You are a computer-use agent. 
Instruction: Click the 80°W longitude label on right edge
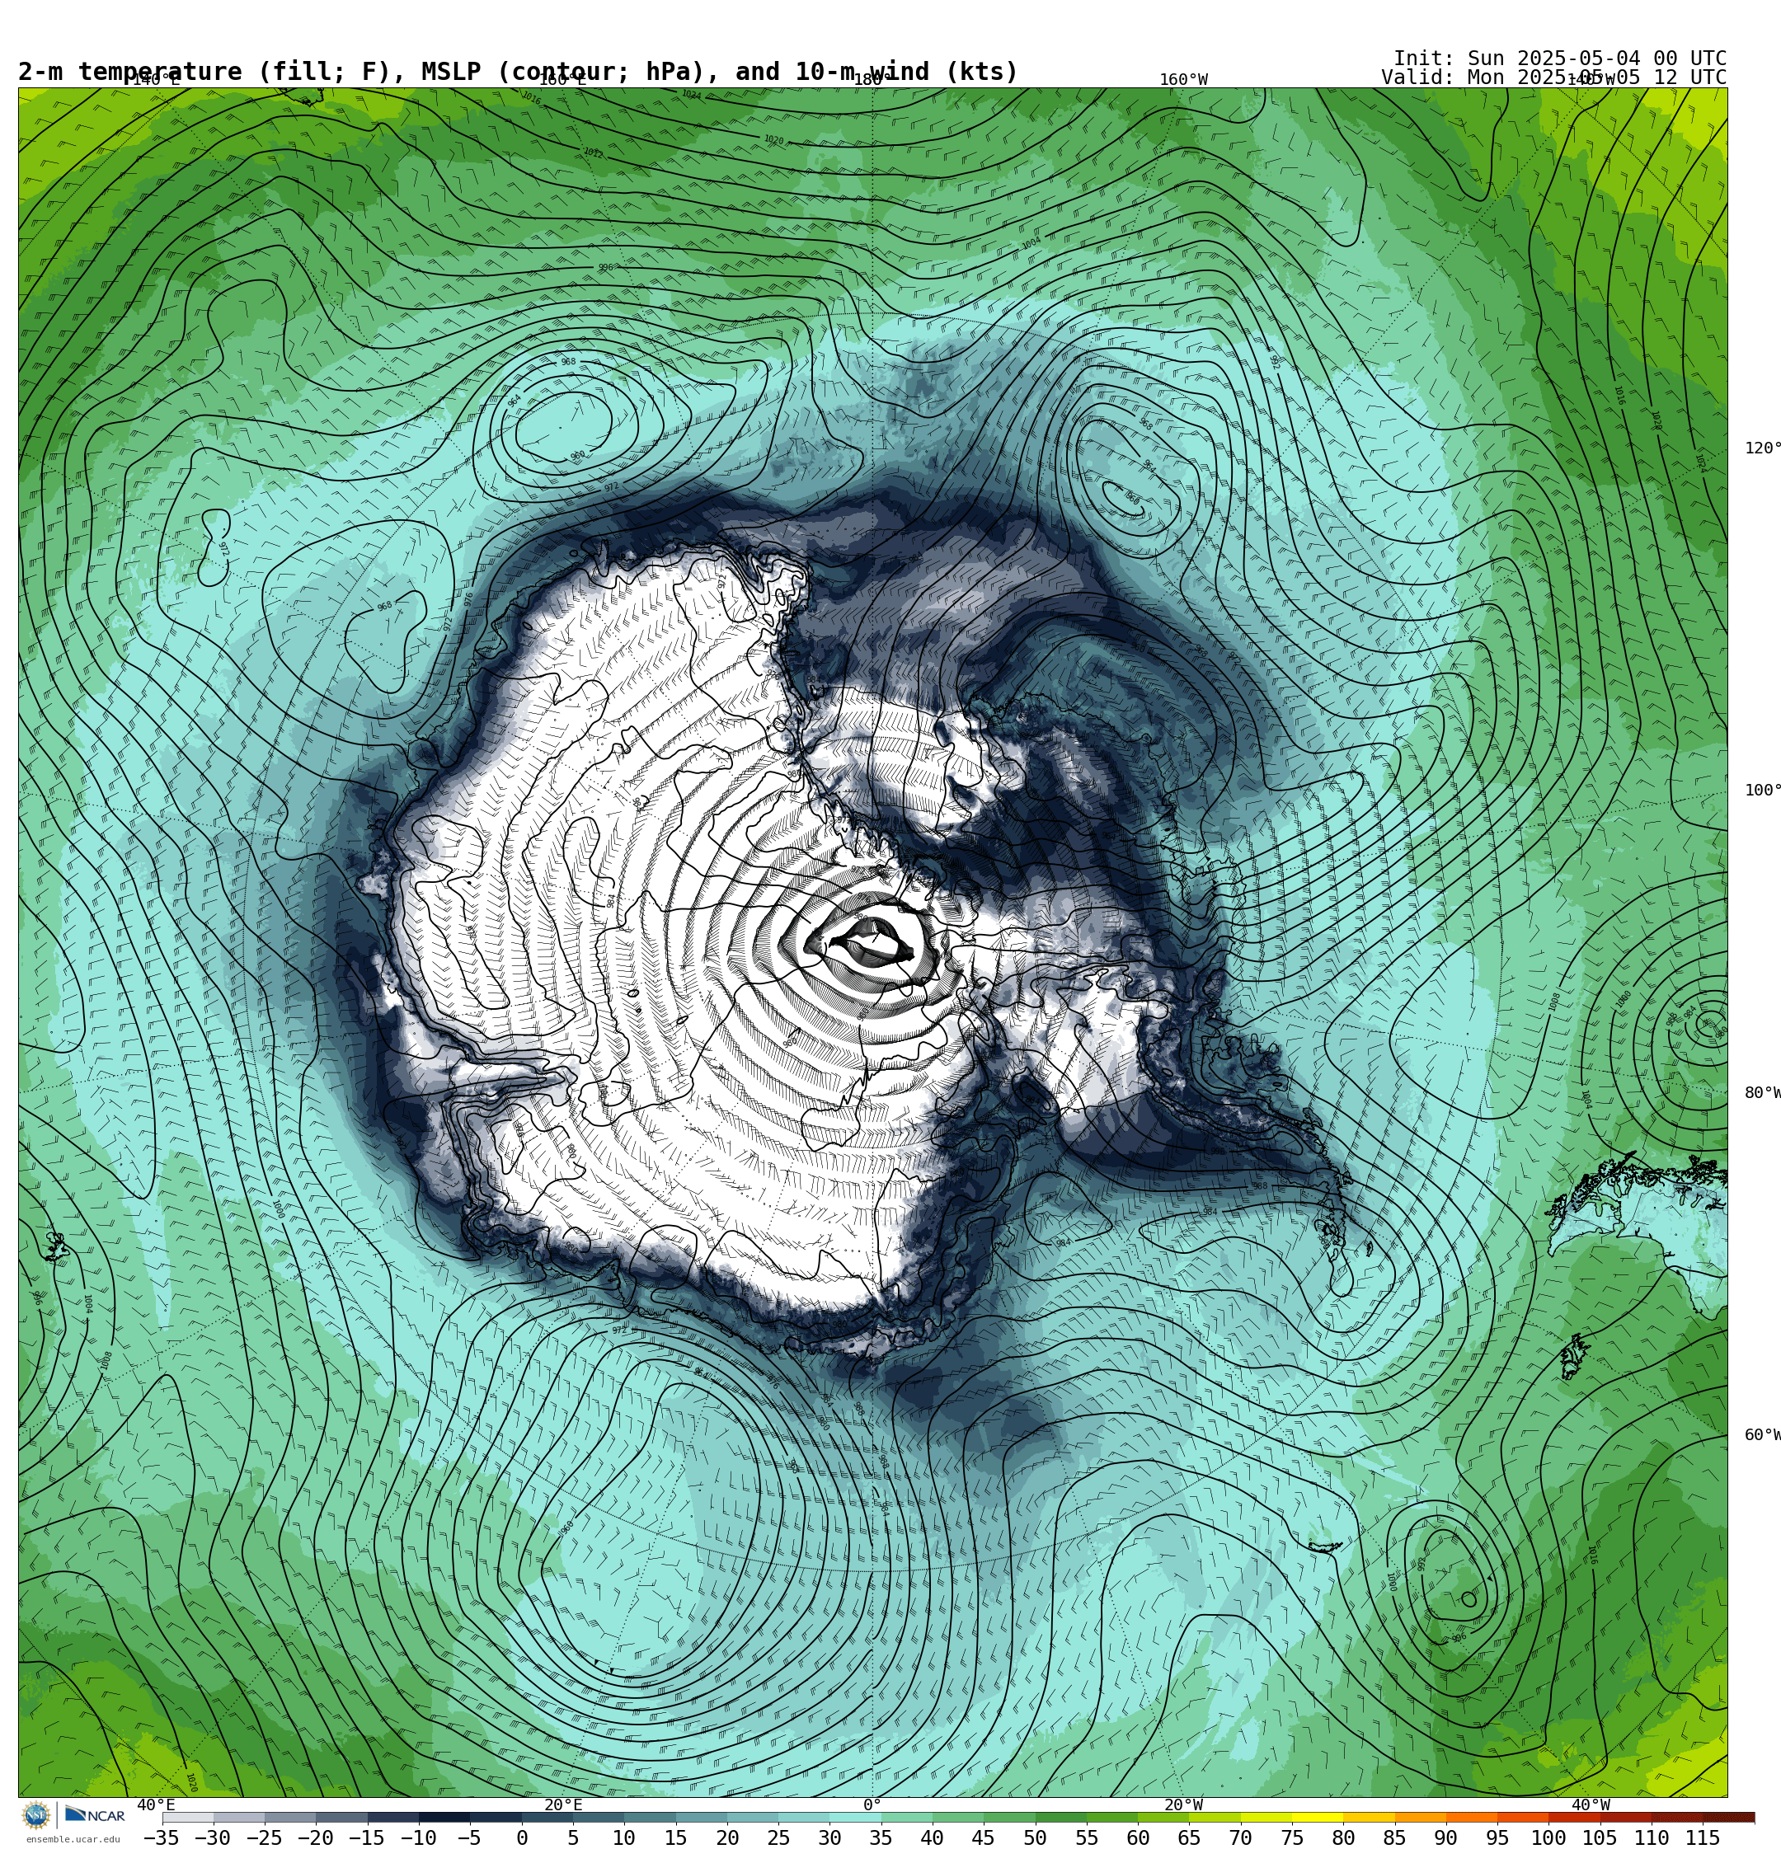pos(1762,1092)
